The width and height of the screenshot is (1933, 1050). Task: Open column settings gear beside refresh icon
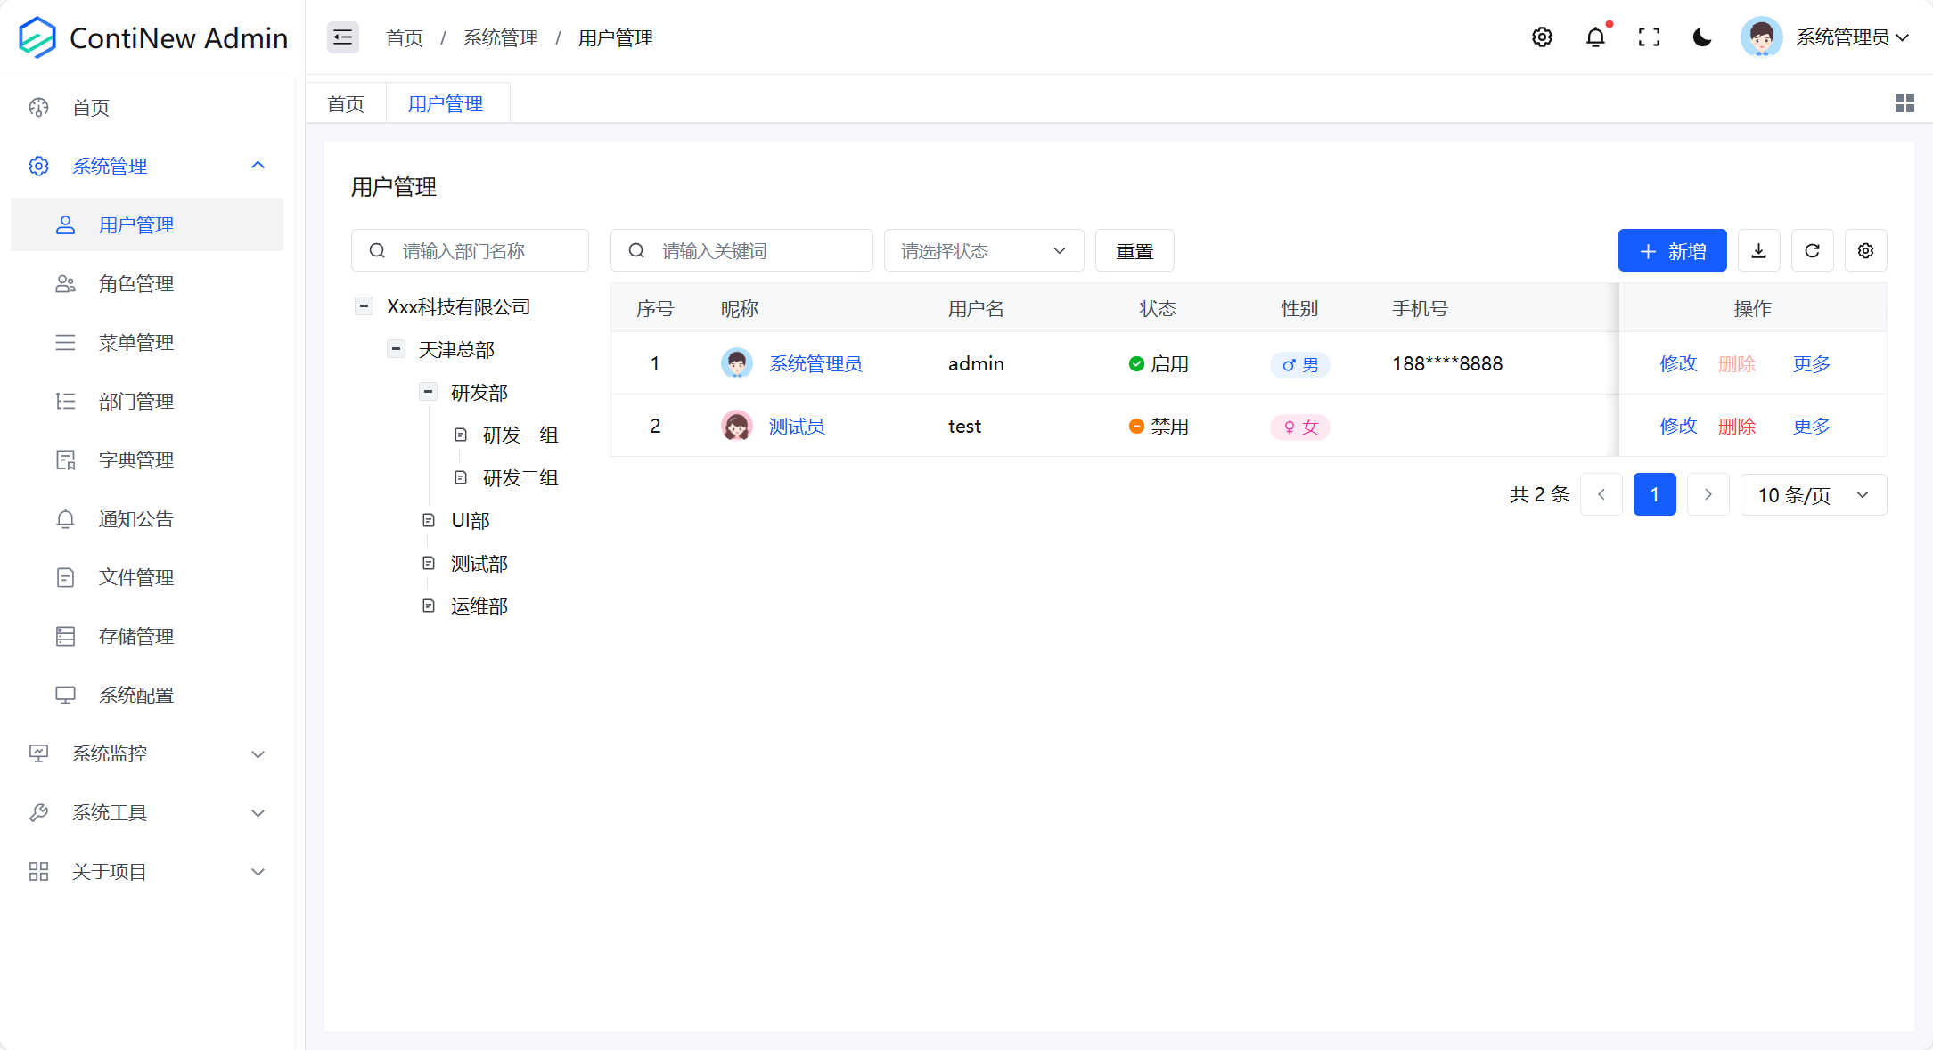tap(1865, 250)
